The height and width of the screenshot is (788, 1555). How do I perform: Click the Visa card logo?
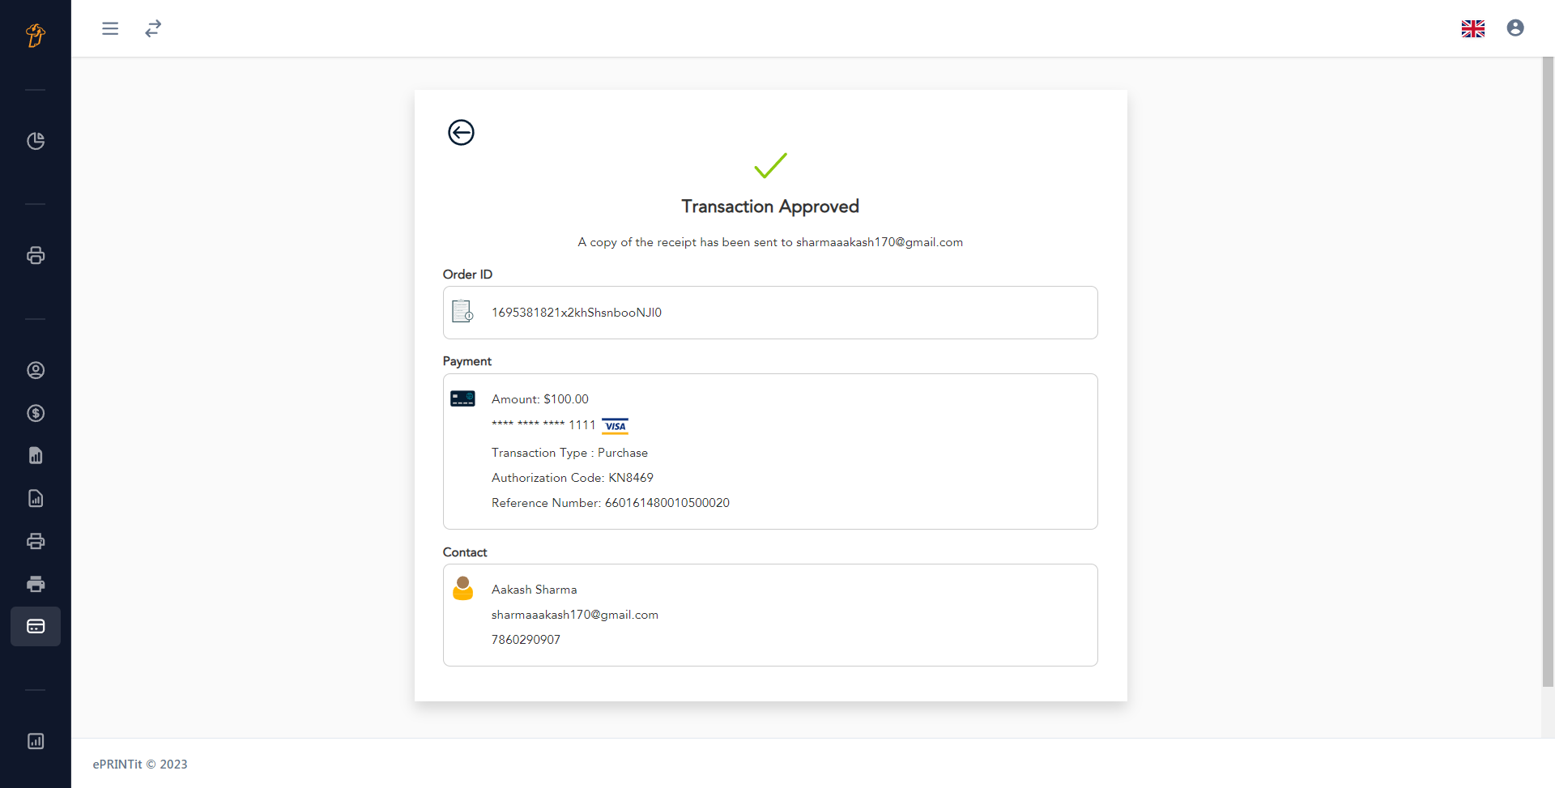pyautogui.click(x=616, y=426)
